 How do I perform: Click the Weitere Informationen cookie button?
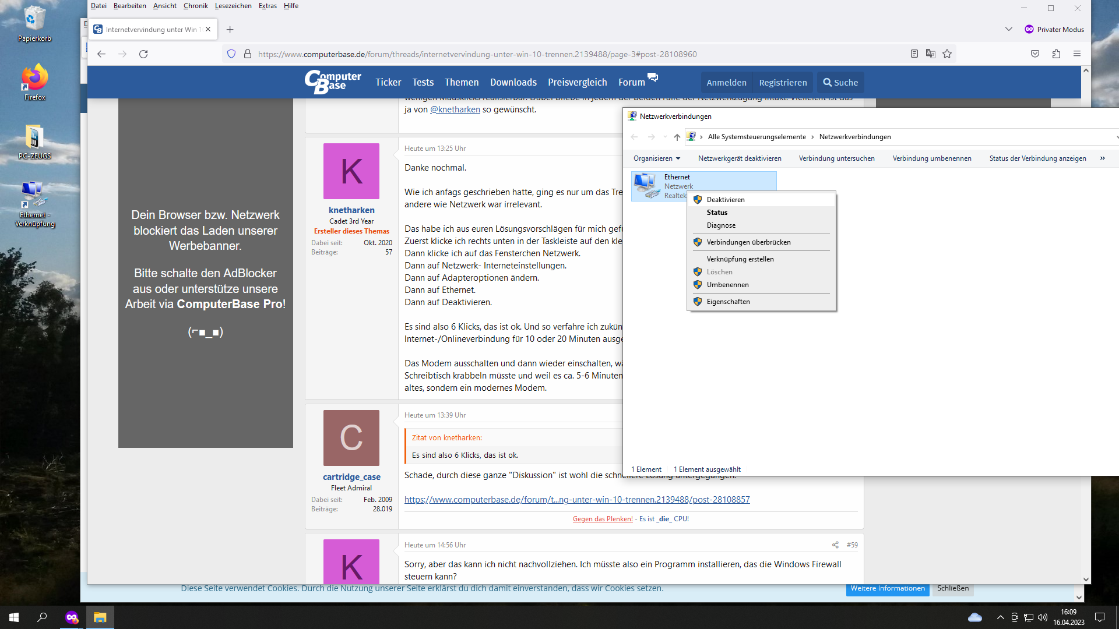click(x=888, y=589)
